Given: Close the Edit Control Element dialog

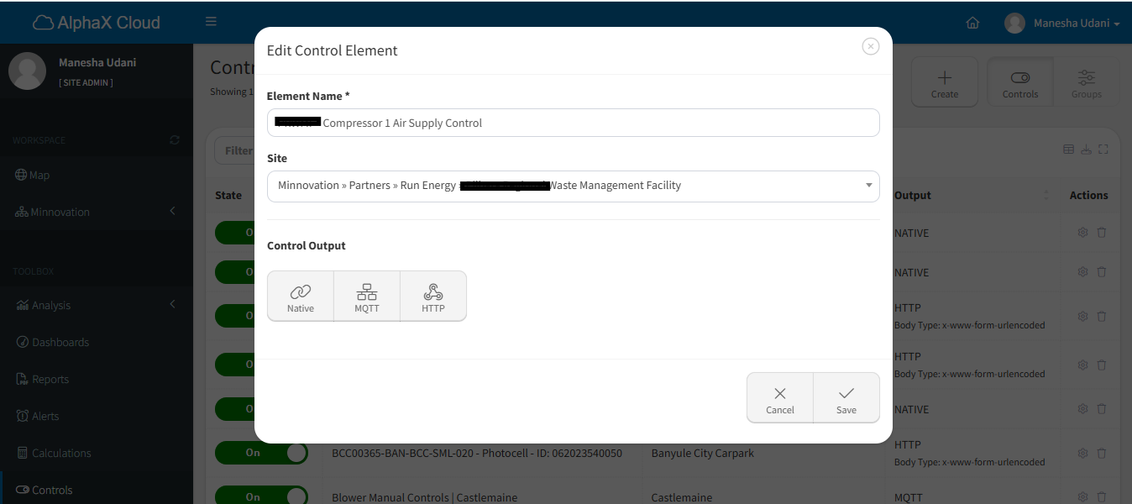Looking at the screenshot, I should point(870,47).
